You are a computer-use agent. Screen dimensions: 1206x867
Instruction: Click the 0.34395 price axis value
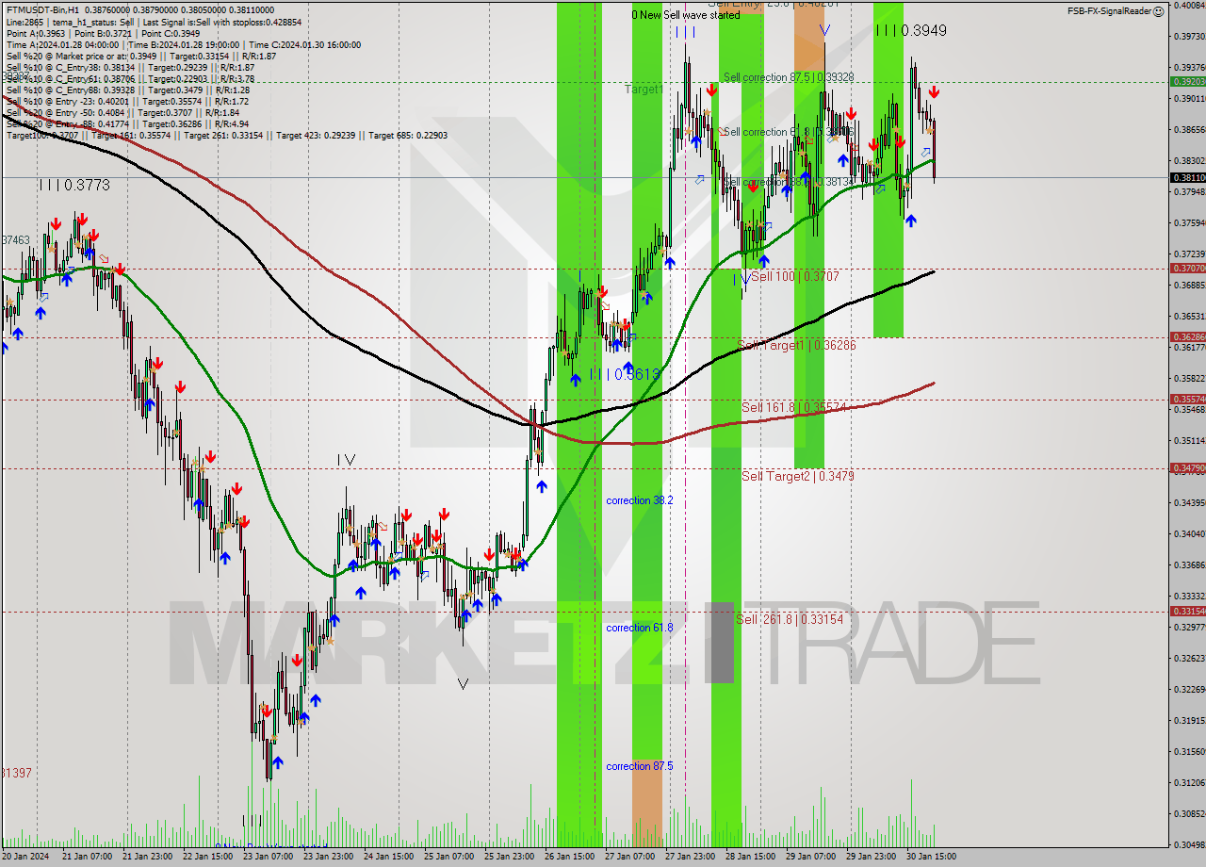click(1189, 502)
